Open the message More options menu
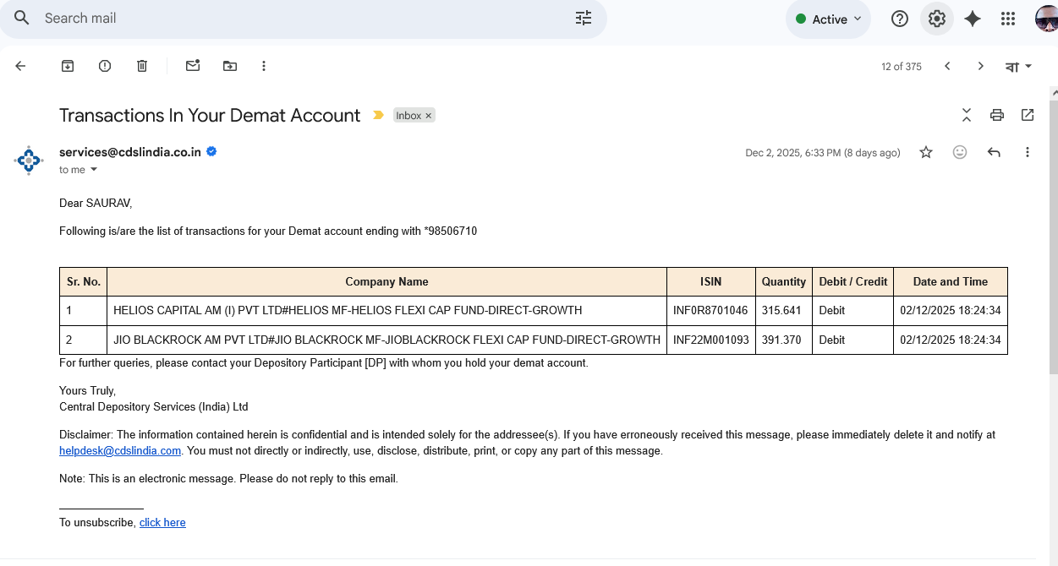Image resolution: width=1058 pixels, height=566 pixels. (x=1028, y=152)
